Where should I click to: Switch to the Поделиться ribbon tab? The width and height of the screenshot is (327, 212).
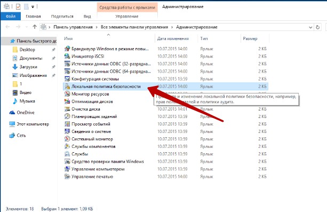coord(62,17)
